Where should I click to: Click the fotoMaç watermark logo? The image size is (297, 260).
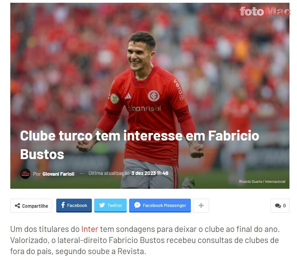pos(265,11)
